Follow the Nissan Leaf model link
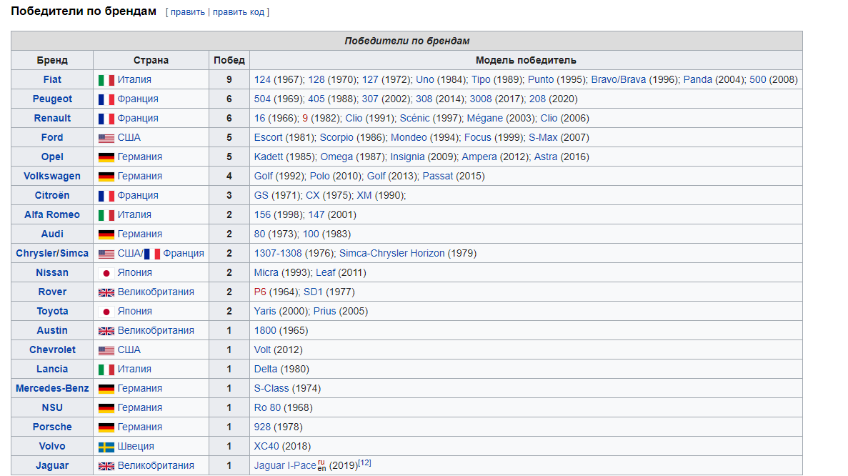 coord(326,272)
